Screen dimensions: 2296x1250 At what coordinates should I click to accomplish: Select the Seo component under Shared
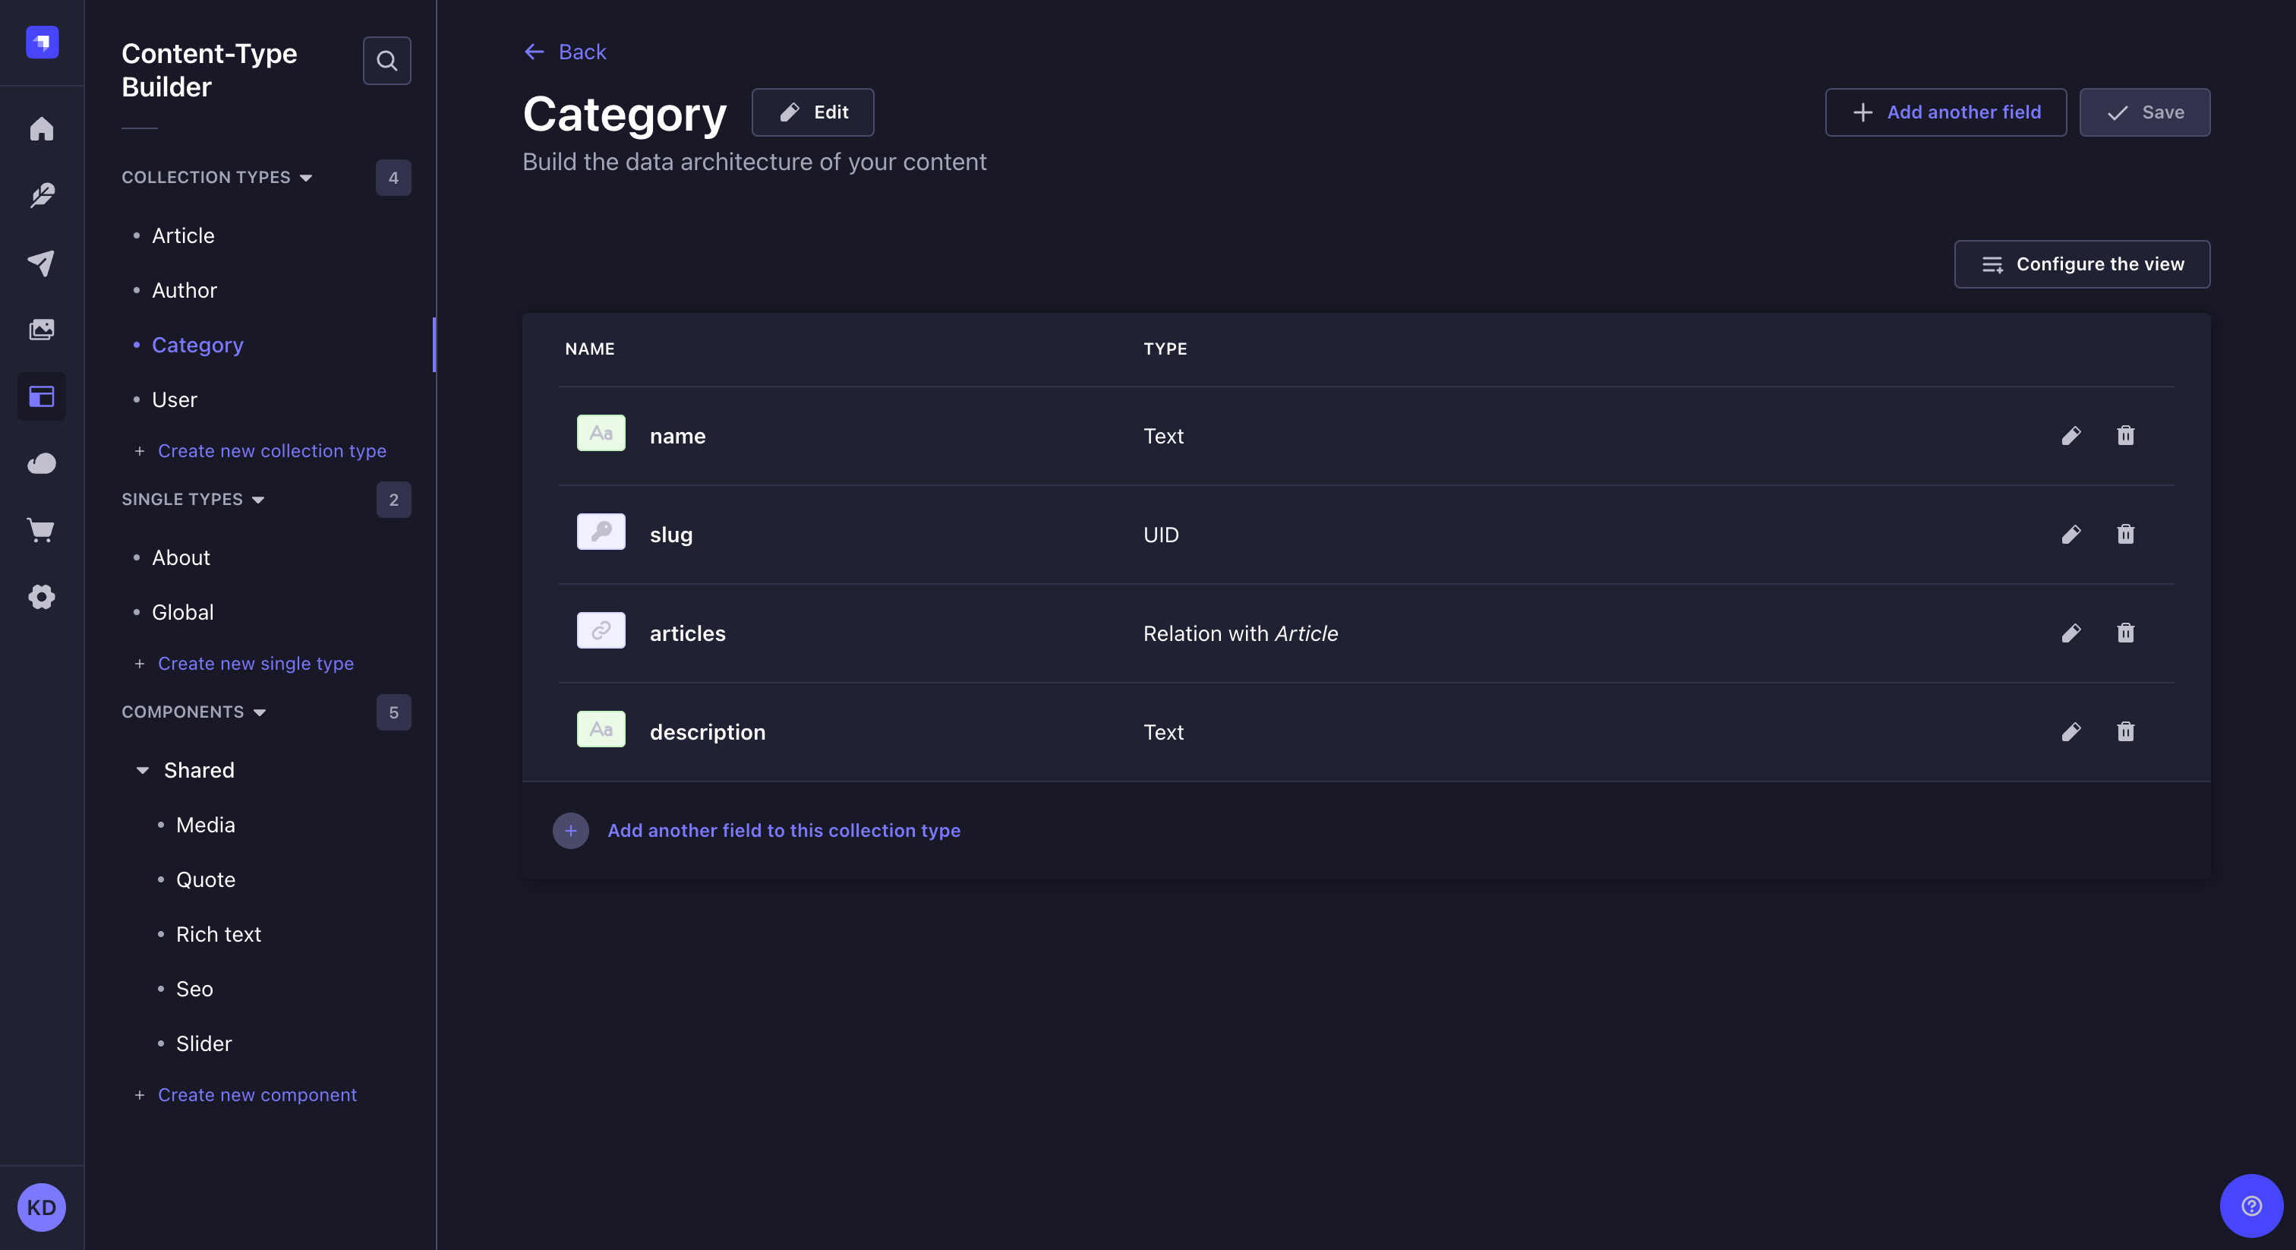pyautogui.click(x=194, y=989)
